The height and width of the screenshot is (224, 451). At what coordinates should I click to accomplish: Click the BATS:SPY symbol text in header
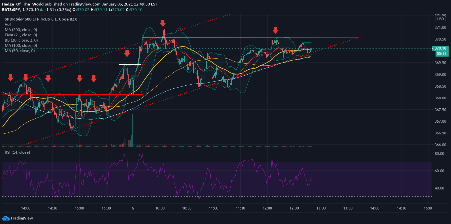tap(11, 10)
